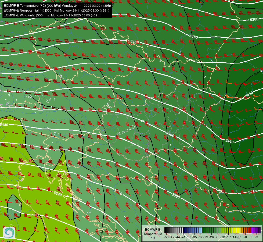Image resolution: width=263 pixels, height=242 pixels.
Task: Click the 5460 geopotential contour label
Action: pos(170,134)
